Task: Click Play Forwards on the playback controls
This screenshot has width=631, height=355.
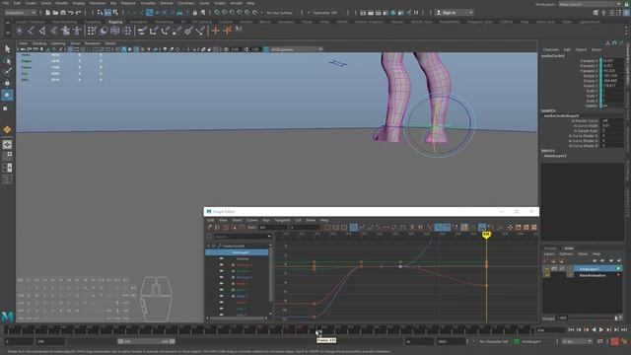Action: [x=601, y=329]
